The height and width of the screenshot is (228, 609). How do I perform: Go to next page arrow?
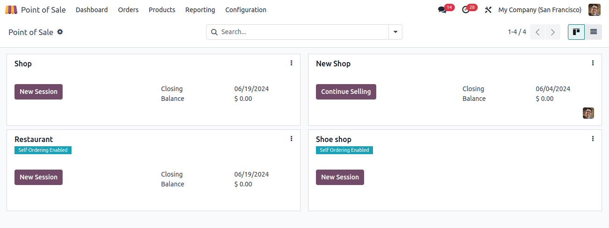[x=553, y=32]
